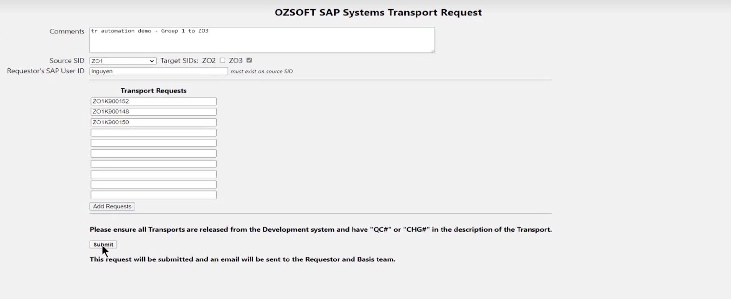Select the Requestor's SAP User ID field
Viewport: 731px width, 299px height.
(x=158, y=71)
